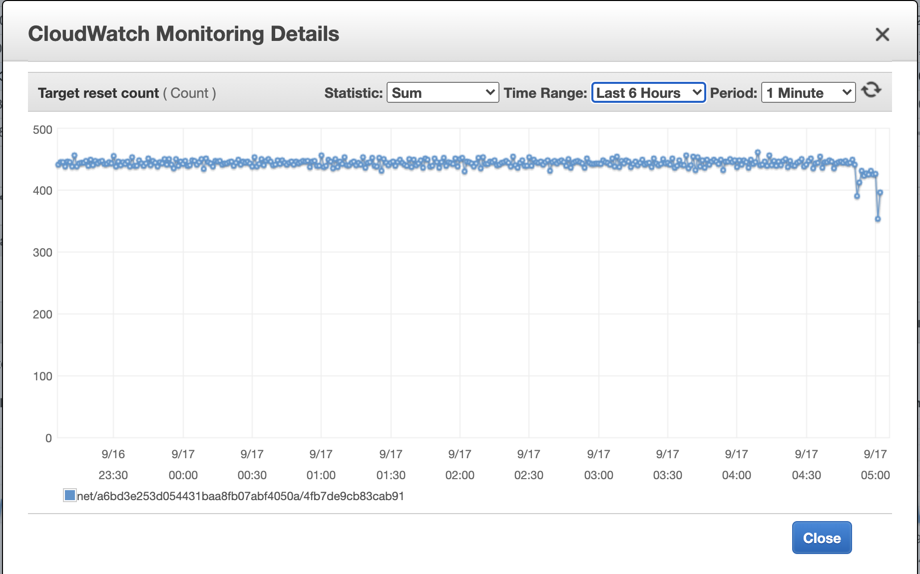920x574 pixels.
Task: Click the 9/17 03:00 x-axis label
Action: pos(599,465)
